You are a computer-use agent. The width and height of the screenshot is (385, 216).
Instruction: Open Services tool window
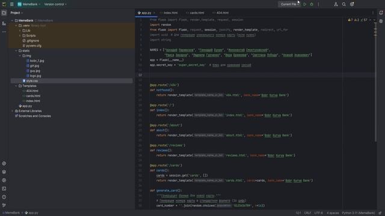pyautogui.click(x=4, y=180)
